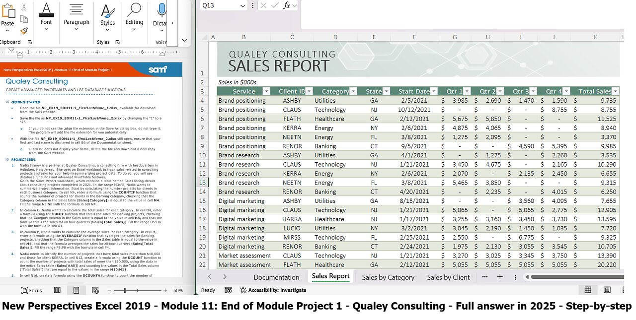Image resolution: width=636 pixels, height=320 pixels.
Task: Click the Insert Function fx icon
Action: click(x=287, y=5)
